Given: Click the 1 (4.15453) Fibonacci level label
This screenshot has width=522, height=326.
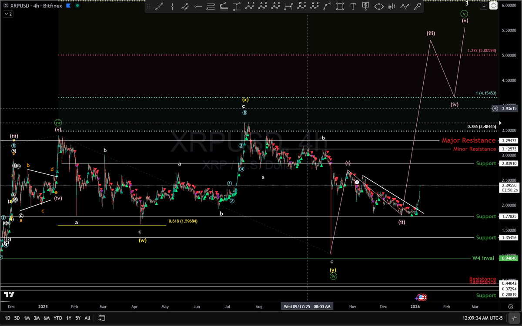Looking at the screenshot, I should (485, 93).
